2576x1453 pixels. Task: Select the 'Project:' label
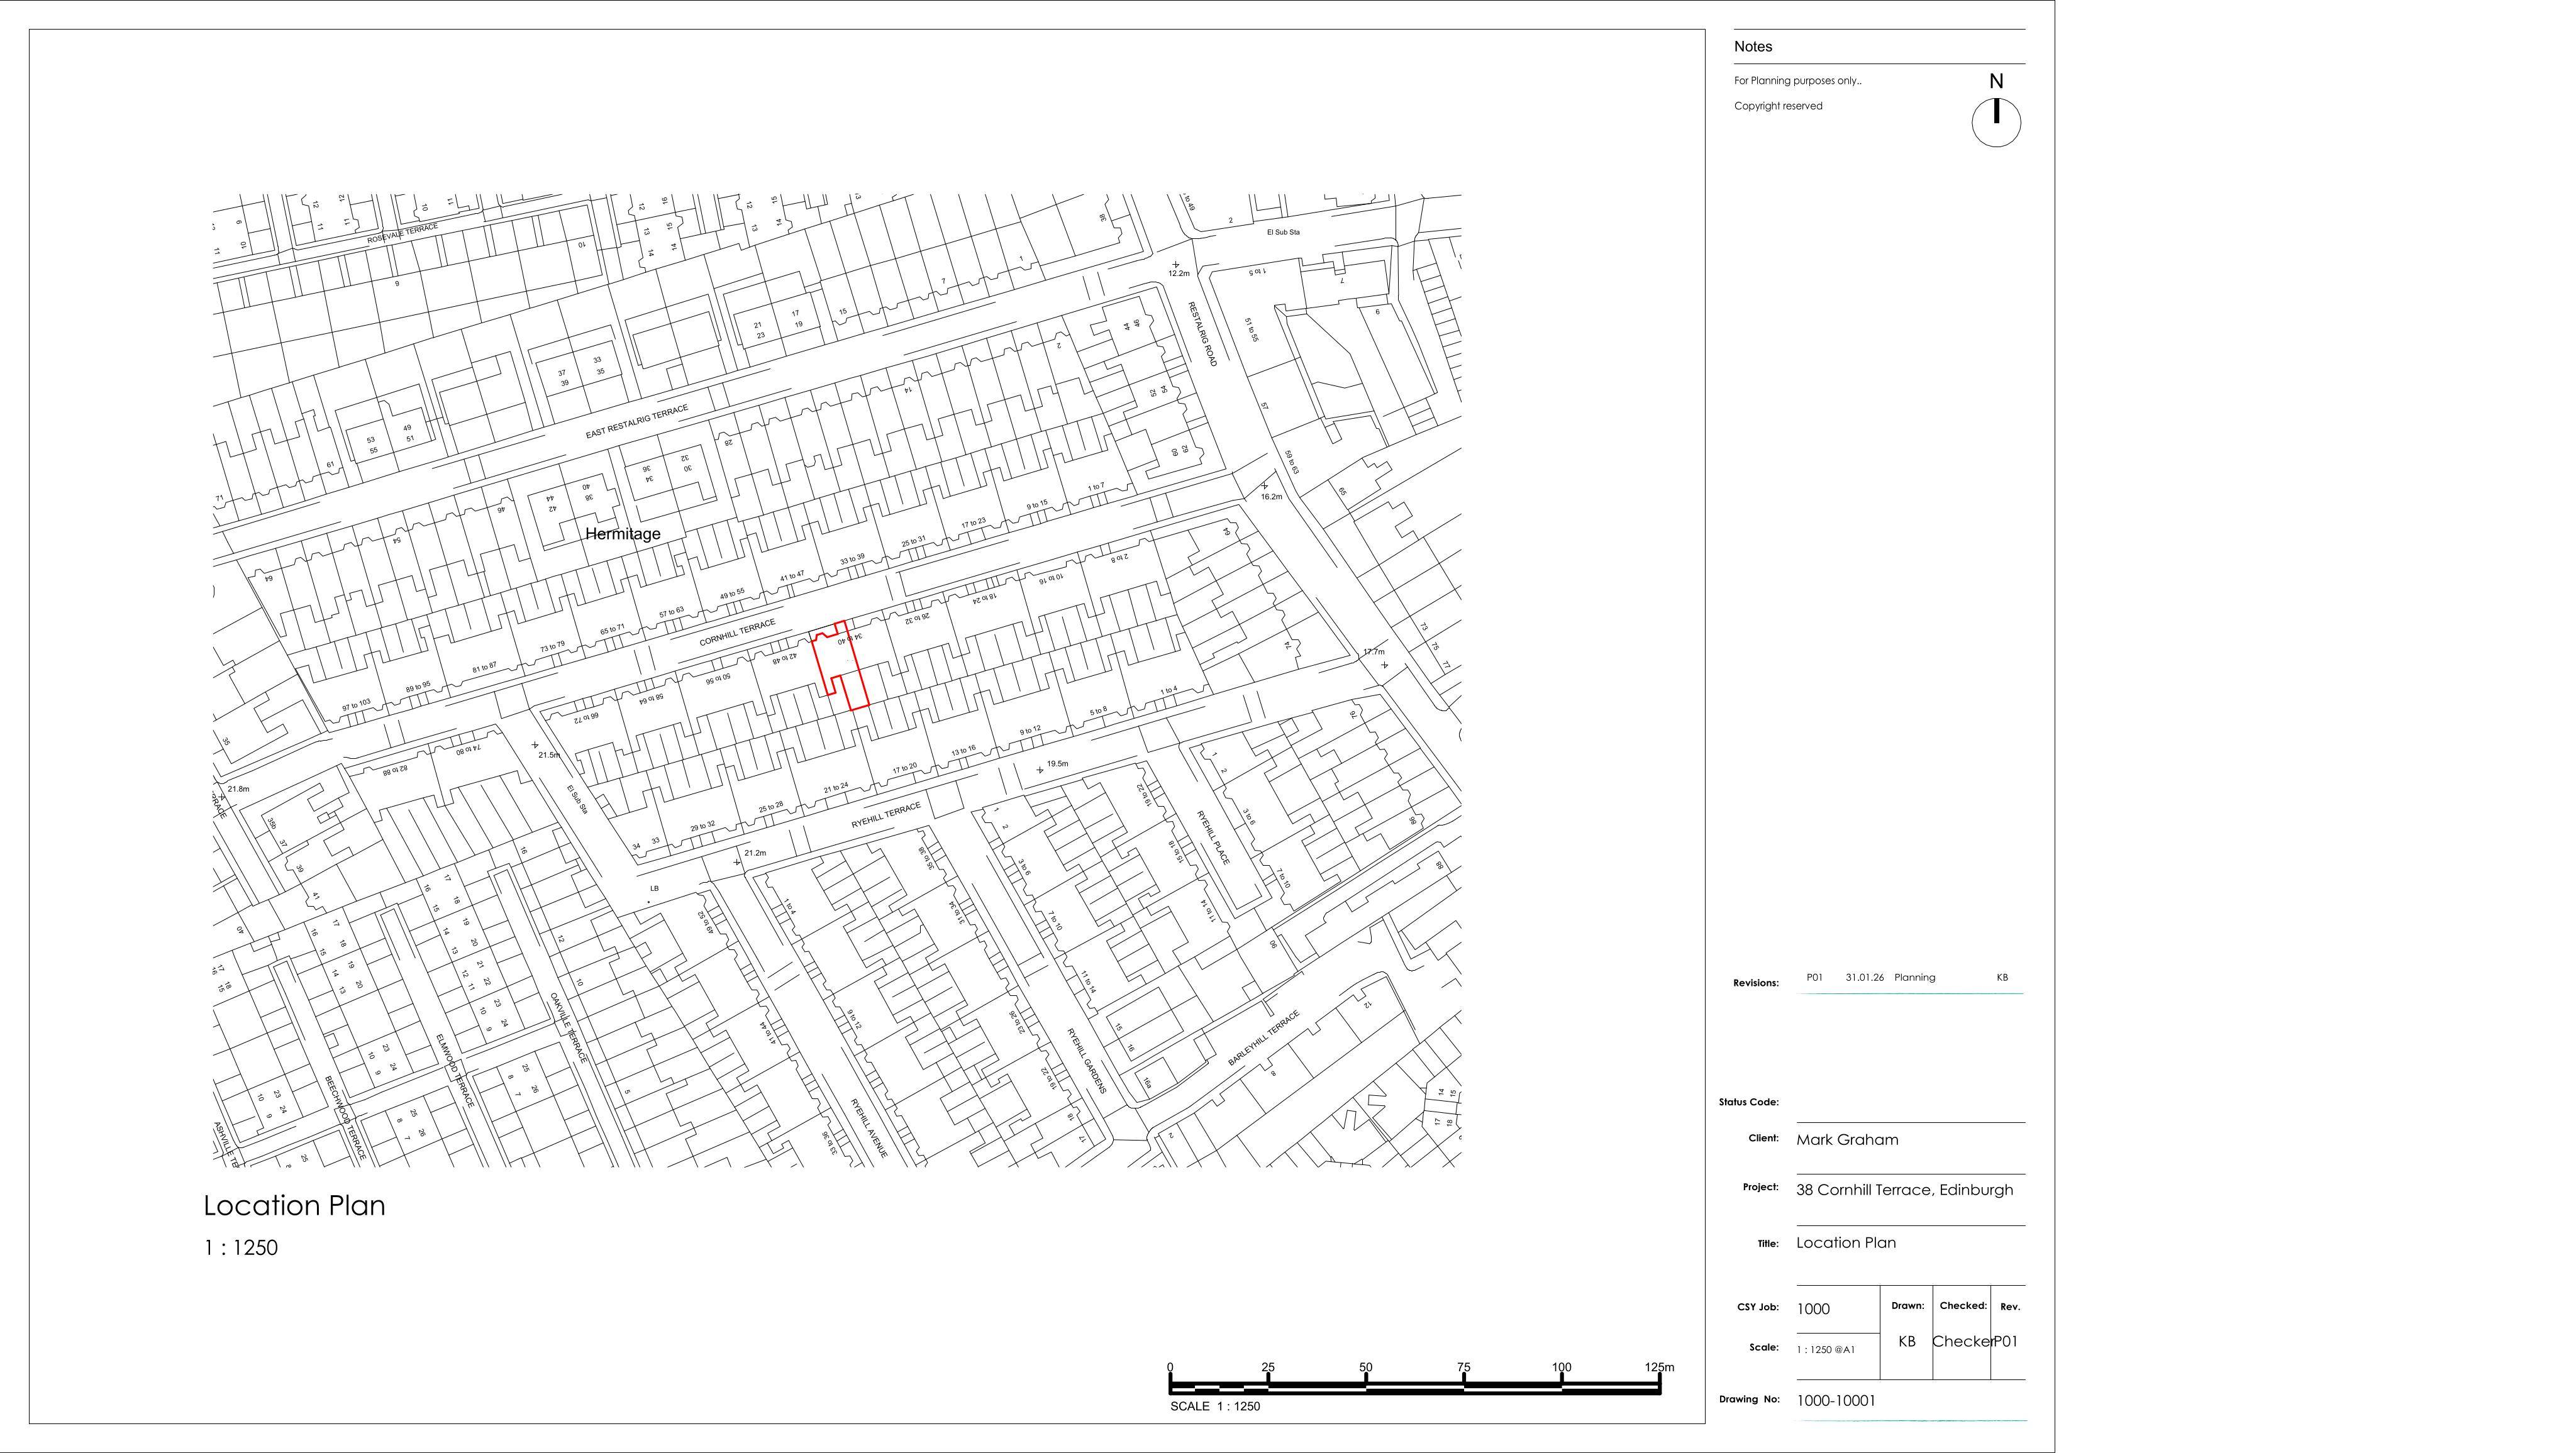(x=1761, y=1187)
